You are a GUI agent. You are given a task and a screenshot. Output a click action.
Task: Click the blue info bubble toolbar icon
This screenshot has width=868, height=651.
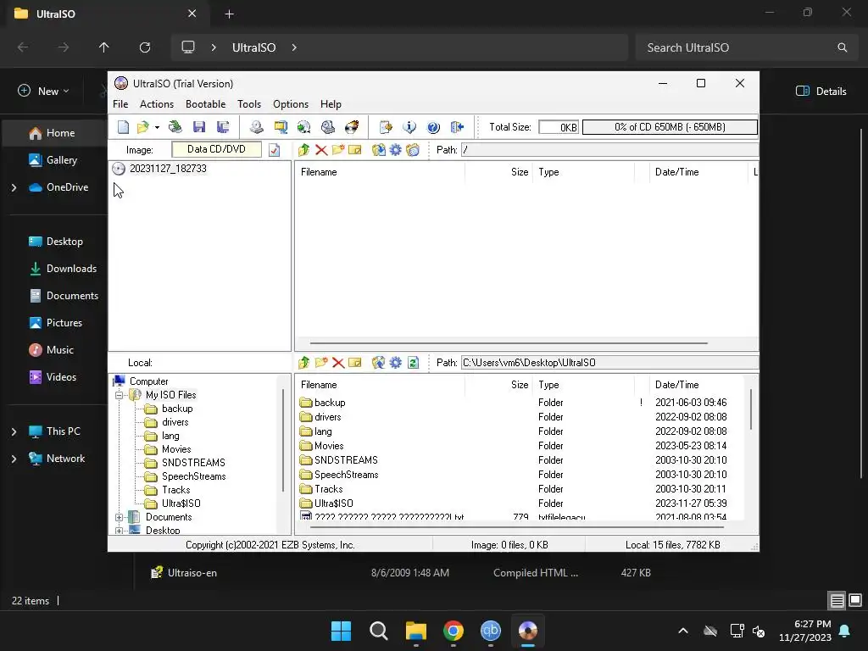[x=409, y=127]
